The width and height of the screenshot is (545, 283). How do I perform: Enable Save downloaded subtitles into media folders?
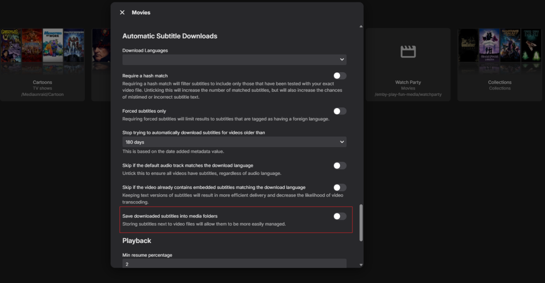click(x=340, y=216)
